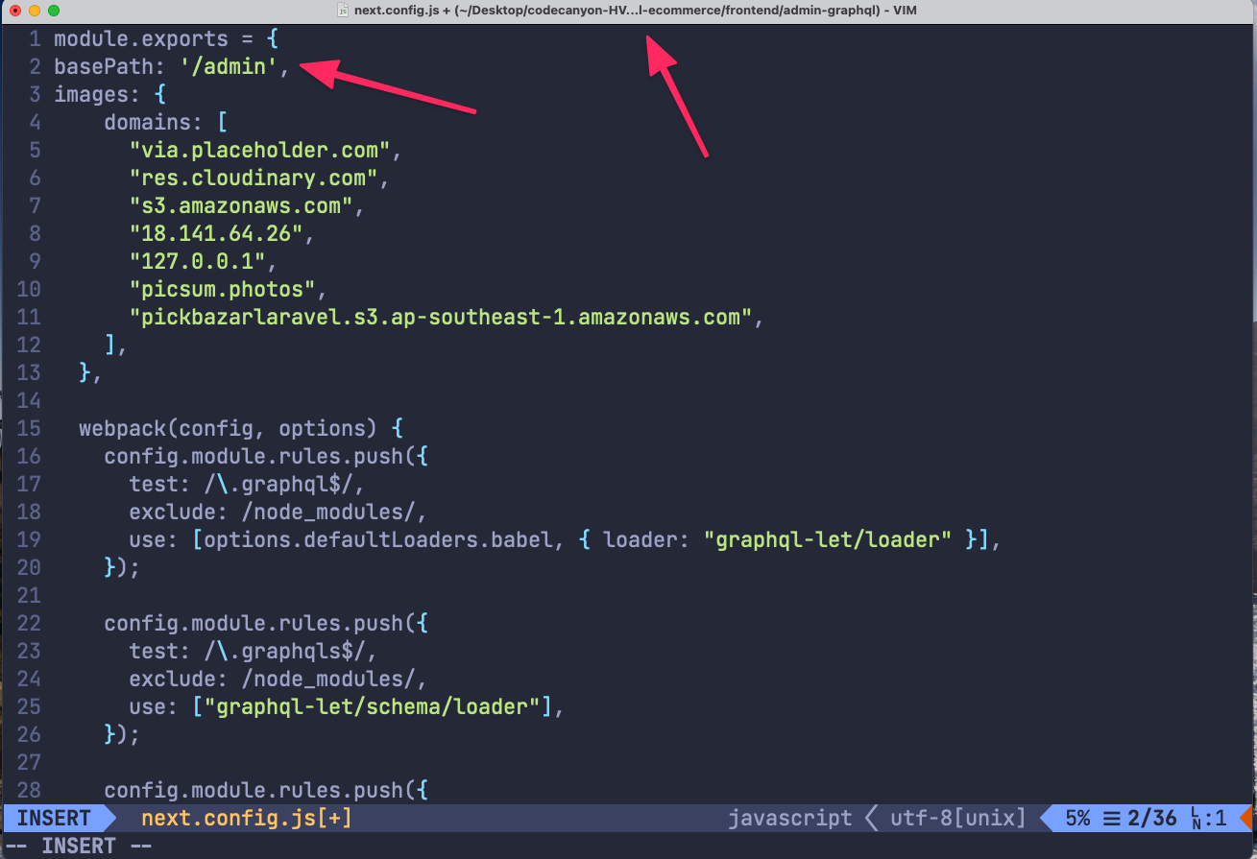Viewport: 1257px width, 859px height.
Task: Click line number 21 in the gutter
Action: click(29, 595)
